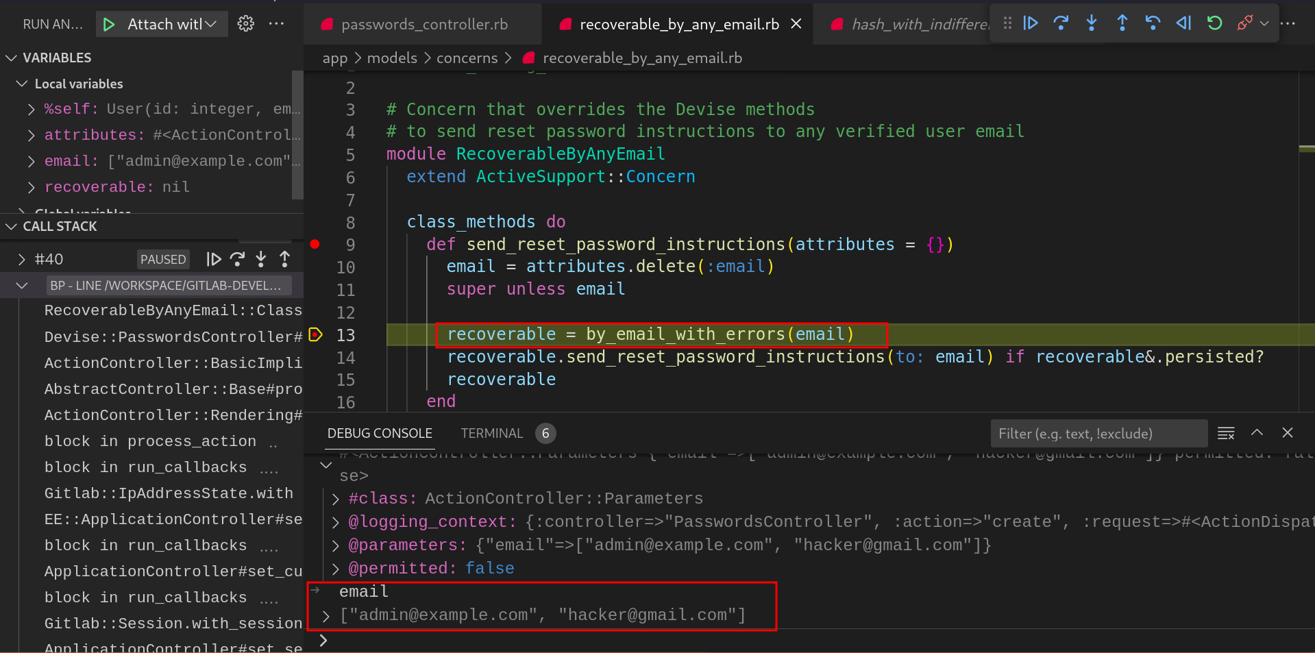Viewport: 1315px width, 653px height.
Task: Click Step Into in the floating debug toolbar
Action: [1092, 23]
